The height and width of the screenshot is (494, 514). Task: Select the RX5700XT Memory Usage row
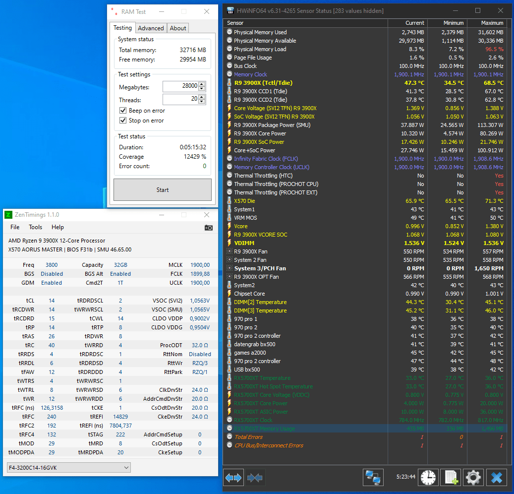(365, 429)
